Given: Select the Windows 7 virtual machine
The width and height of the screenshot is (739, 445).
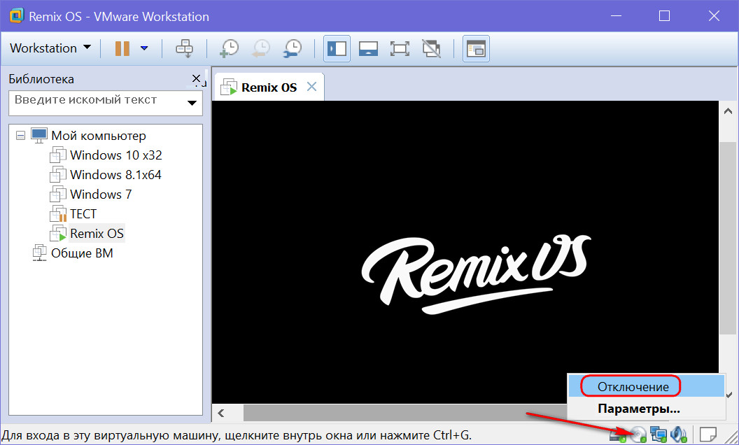Looking at the screenshot, I should (101, 195).
